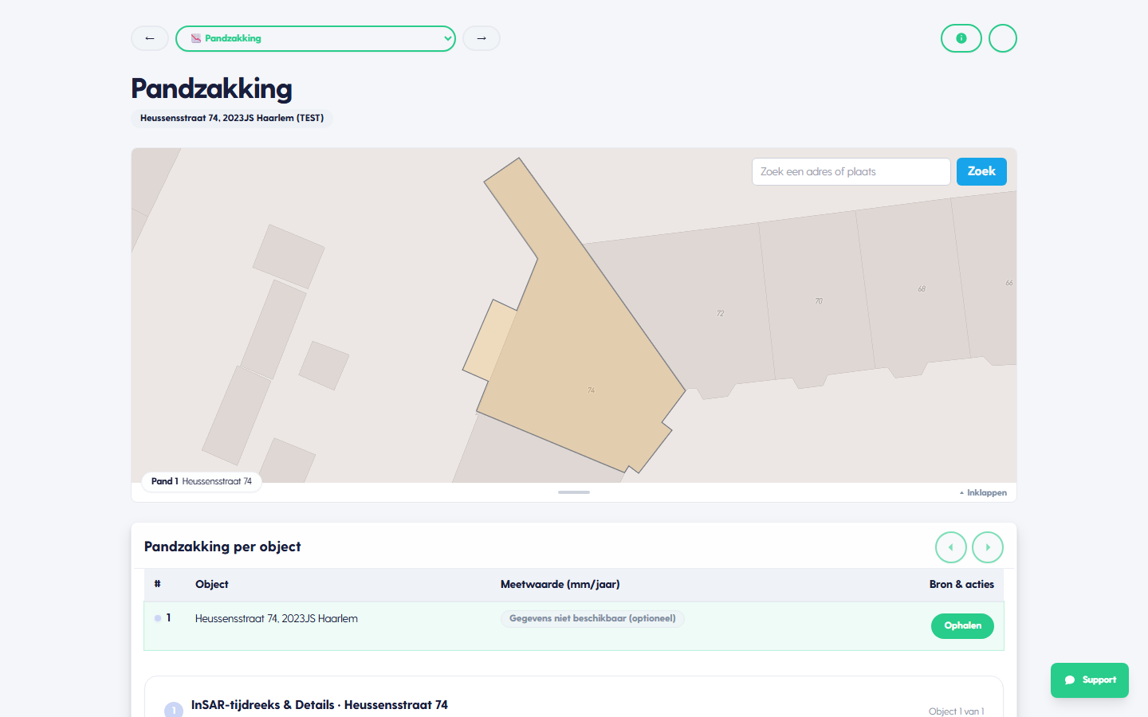This screenshot has width=1148, height=717.
Task: Open the Pandzakking section dropdown
Action: (x=316, y=38)
